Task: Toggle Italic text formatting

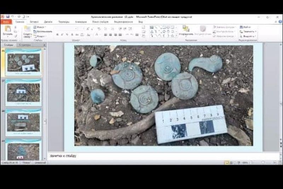Action: coord(62,35)
